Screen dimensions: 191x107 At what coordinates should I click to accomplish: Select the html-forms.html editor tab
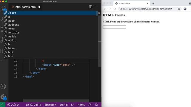coord(26,7)
